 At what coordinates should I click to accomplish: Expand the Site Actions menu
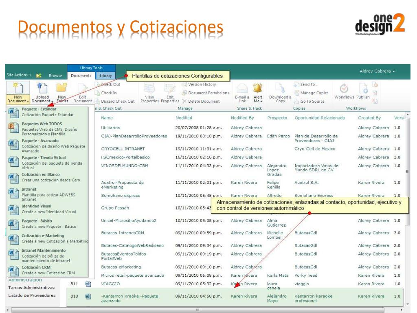click(x=19, y=75)
